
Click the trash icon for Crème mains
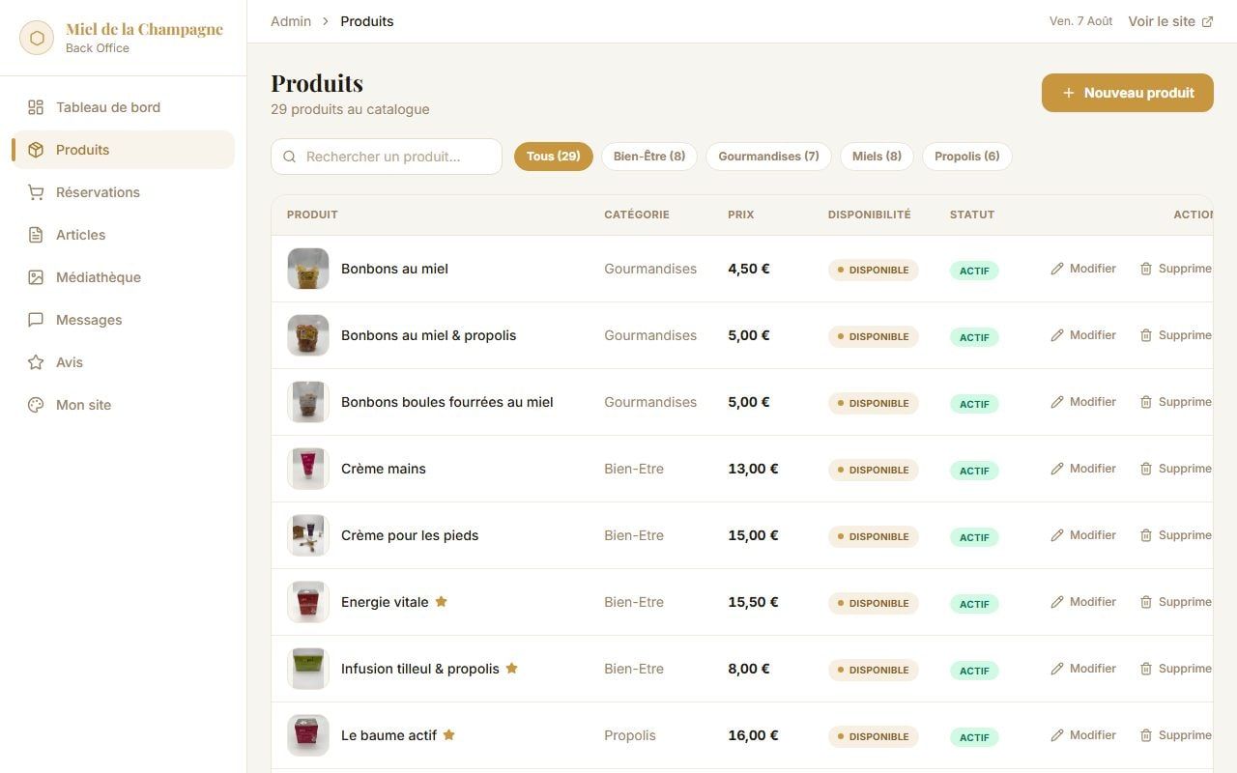(x=1146, y=469)
